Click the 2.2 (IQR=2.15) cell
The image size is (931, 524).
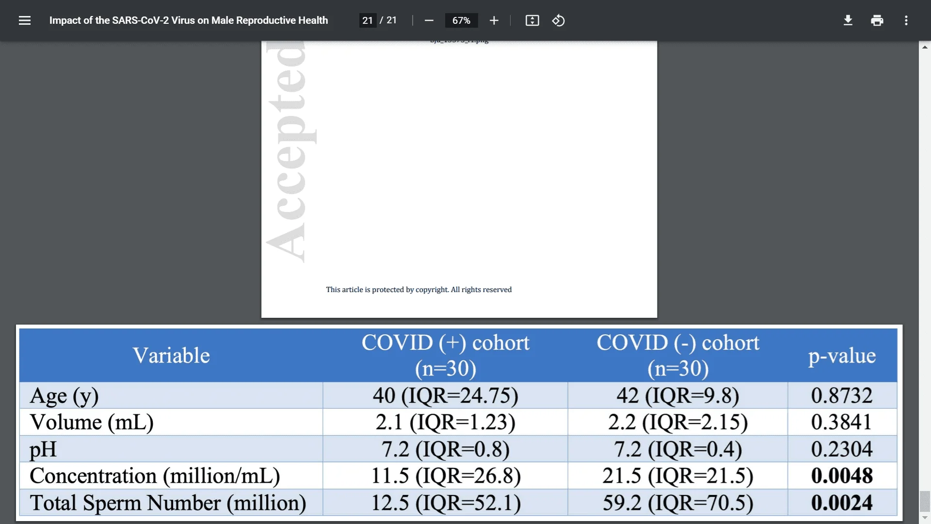pos(678,422)
